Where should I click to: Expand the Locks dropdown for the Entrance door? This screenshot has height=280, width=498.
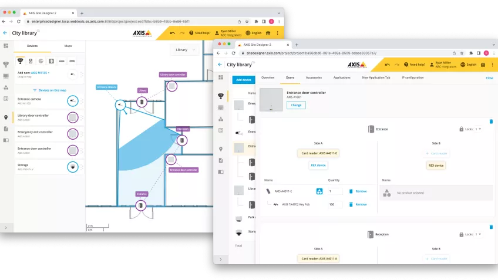point(478,129)
